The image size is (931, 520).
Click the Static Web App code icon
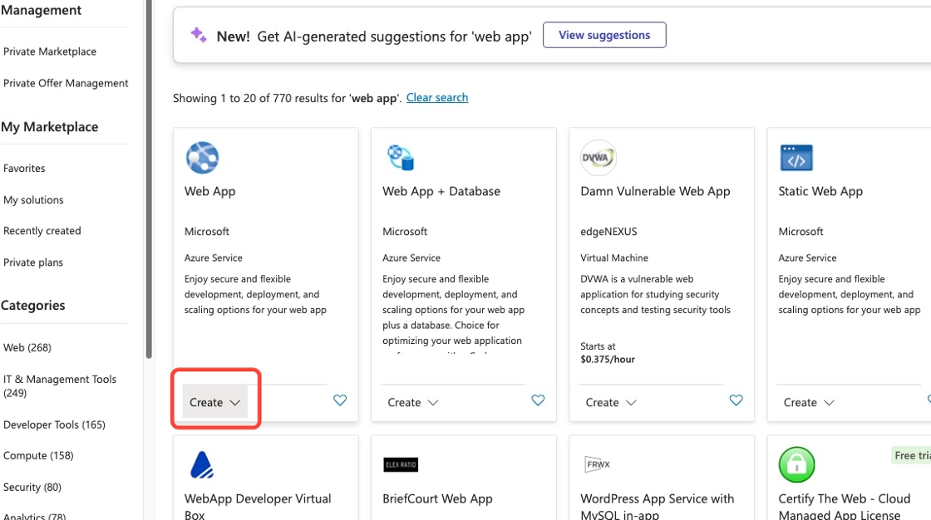(796, 158)
